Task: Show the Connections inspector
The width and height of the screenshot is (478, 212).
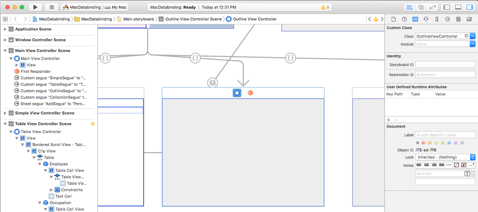Action: point(447,19)
